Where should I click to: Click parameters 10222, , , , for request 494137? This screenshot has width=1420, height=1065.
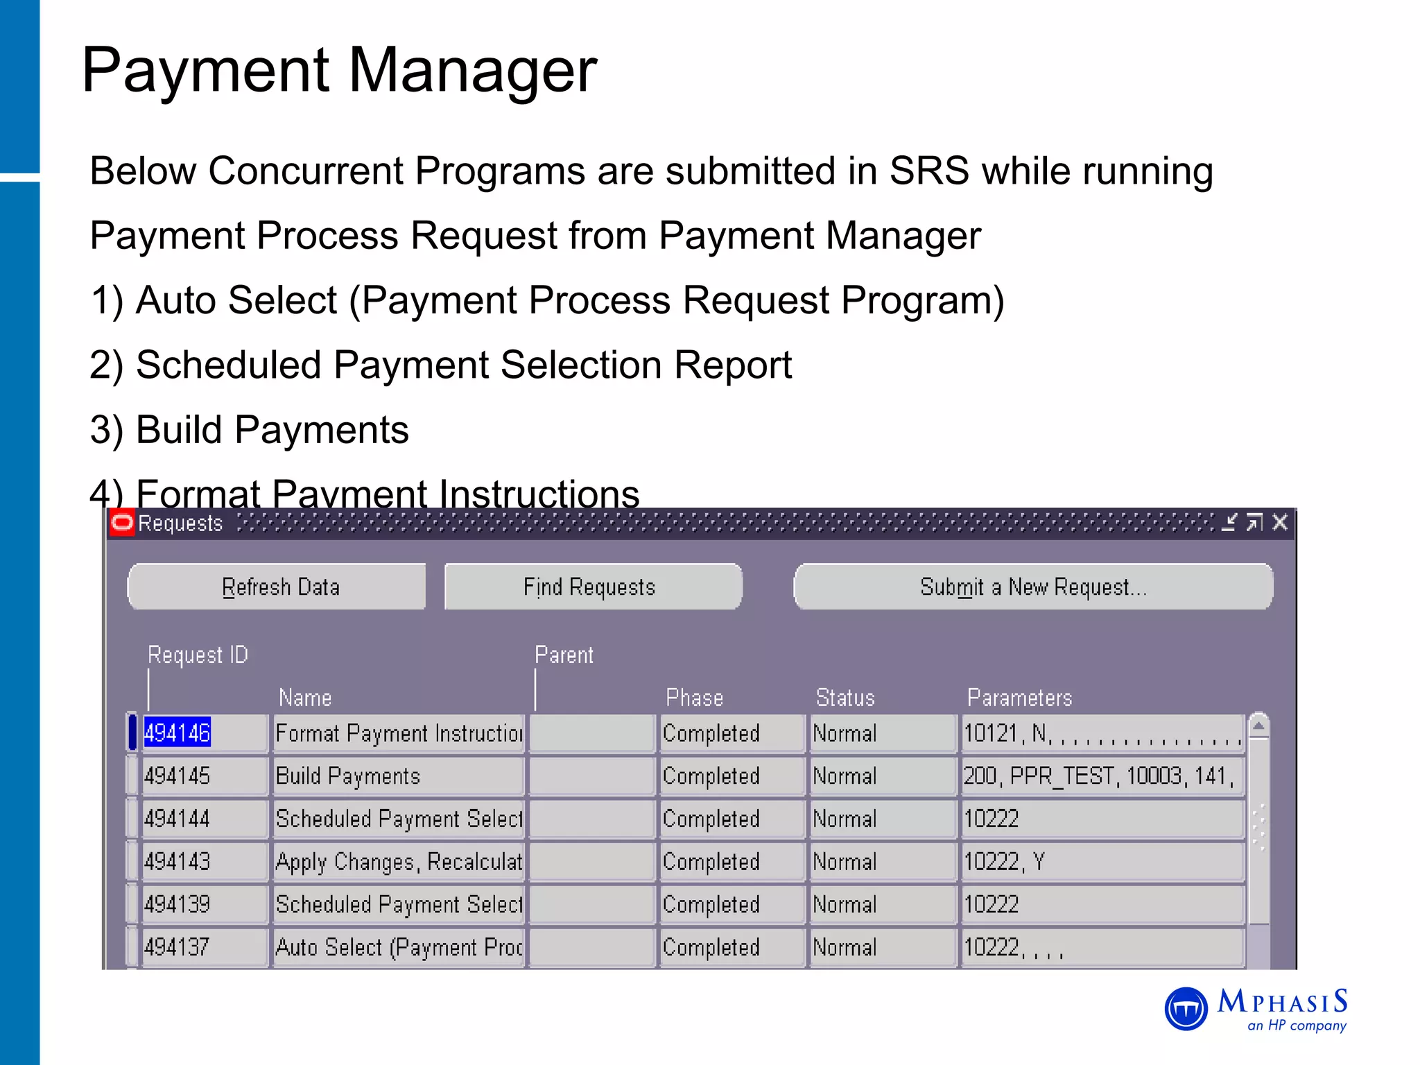click(x=1102, y=947)
